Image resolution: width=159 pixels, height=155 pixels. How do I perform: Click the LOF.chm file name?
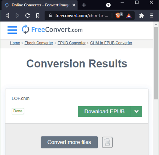tap(20, 99)
